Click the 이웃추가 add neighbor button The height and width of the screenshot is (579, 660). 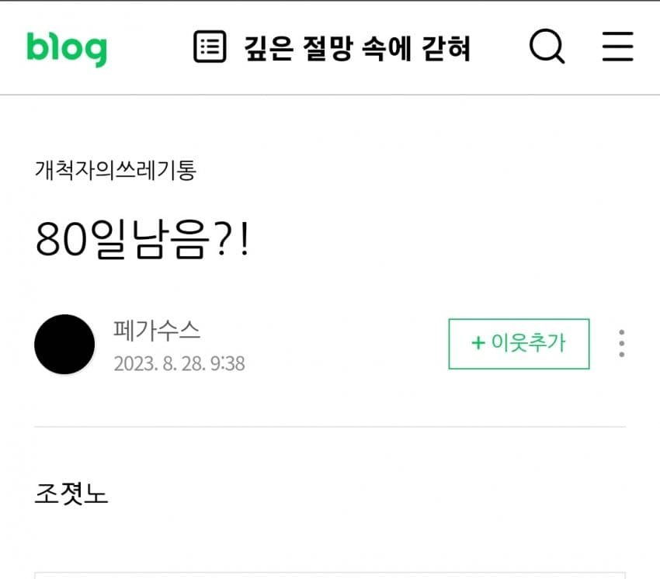point(519,344)
